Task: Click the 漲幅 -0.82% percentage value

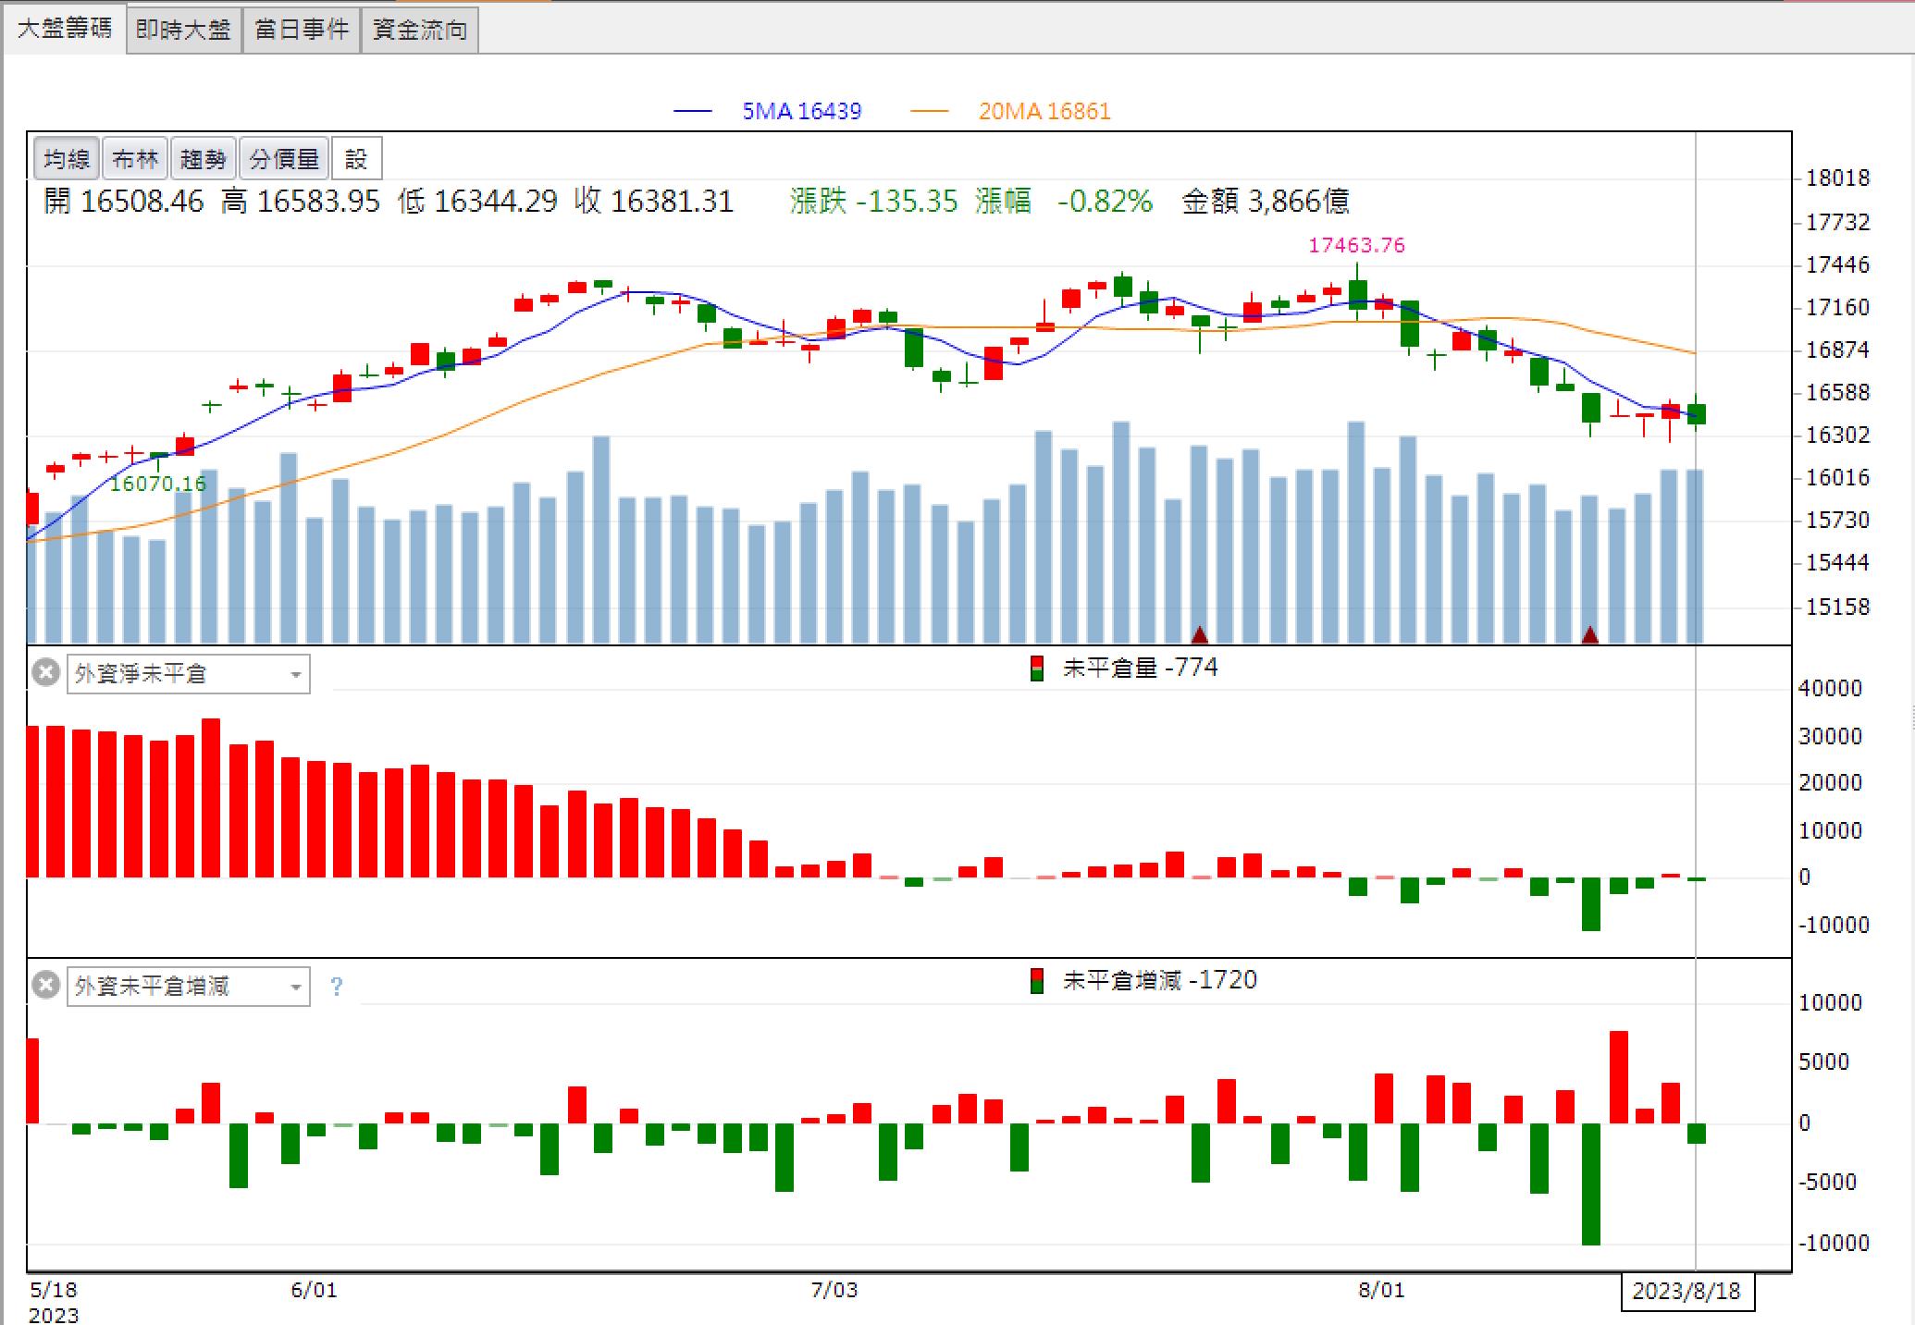Action: pyautogui.click(x=1064, y=201)
